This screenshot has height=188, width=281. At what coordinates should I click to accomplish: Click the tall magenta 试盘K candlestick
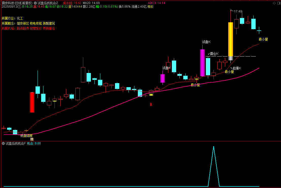coord(202,63)
